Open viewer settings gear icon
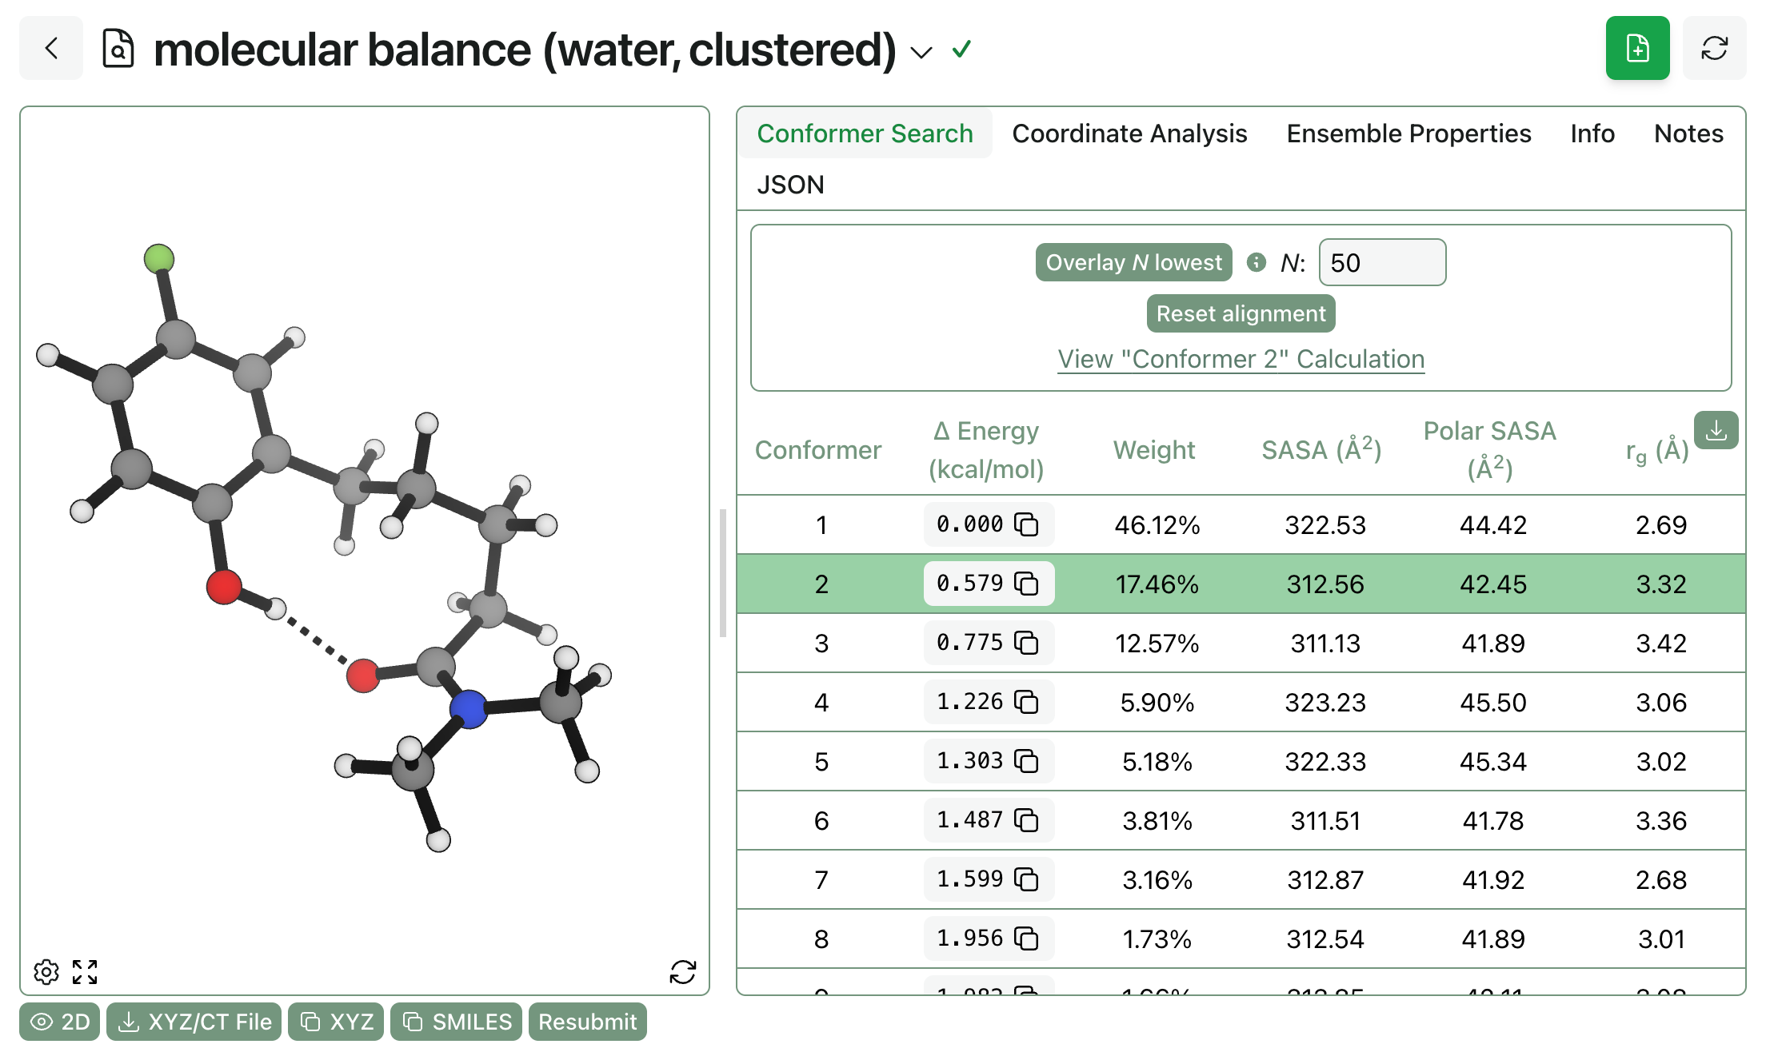The width and height of the screenshot is (1766, 1052). point(46,972)
